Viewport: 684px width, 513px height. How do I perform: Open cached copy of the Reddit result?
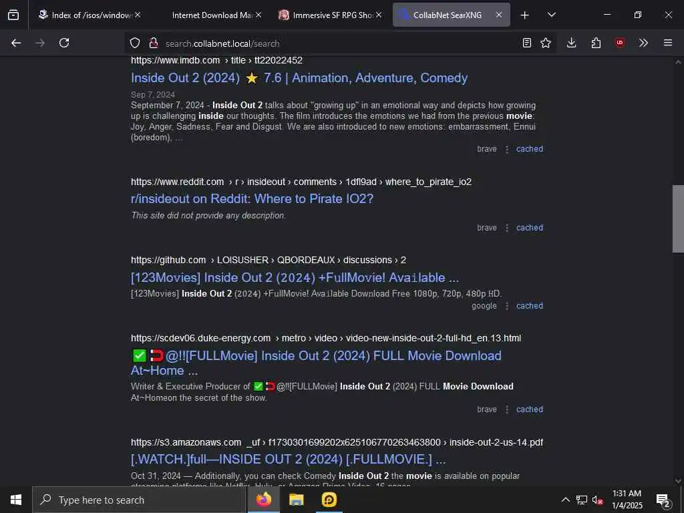point(530,228)
